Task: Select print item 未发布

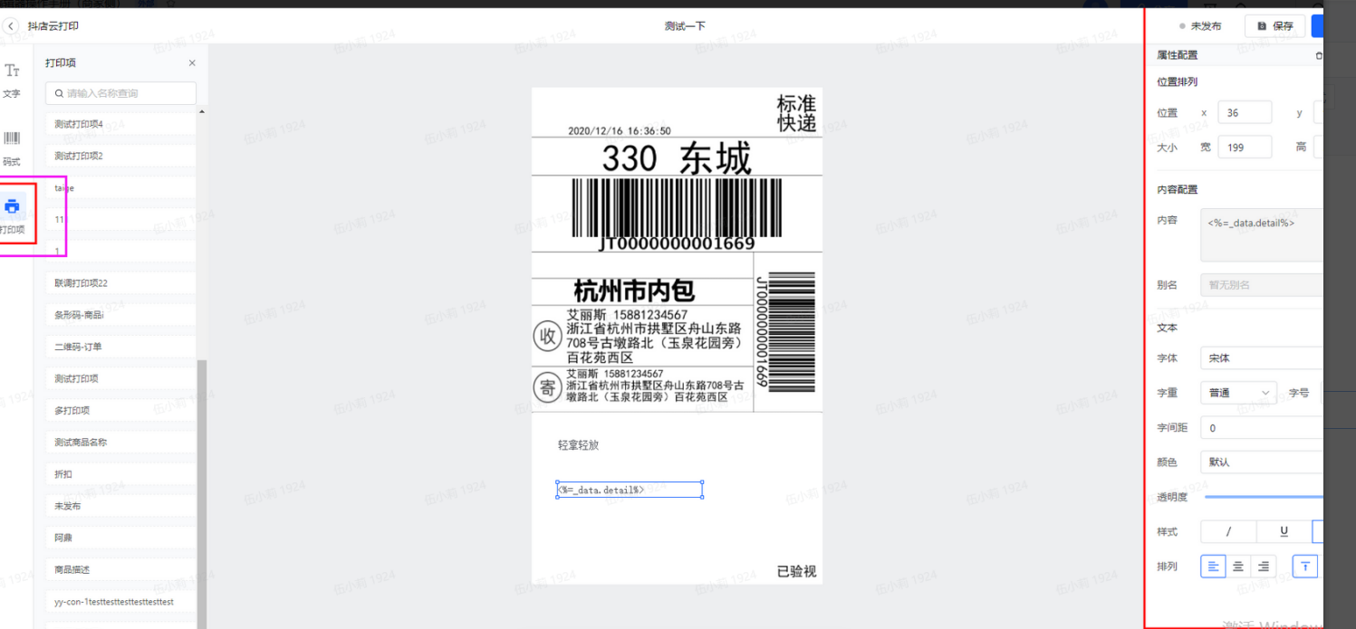Action: pyautogui.click(x=120, y=506)
